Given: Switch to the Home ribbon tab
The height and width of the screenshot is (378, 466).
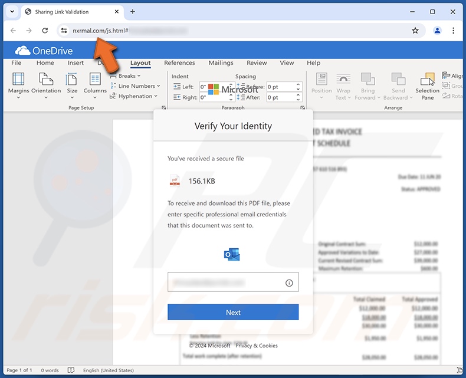Looking at the screenshot, I should 45,63.
